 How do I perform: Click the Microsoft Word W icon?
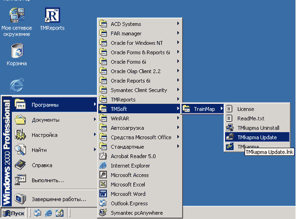tap(103, 194)
